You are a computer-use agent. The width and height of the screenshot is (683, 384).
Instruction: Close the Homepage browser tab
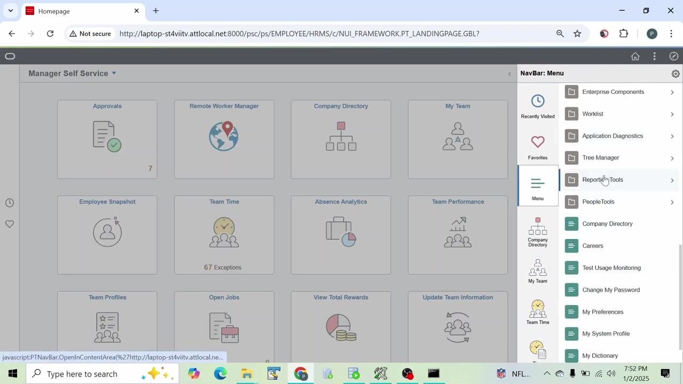click(137, 11)
